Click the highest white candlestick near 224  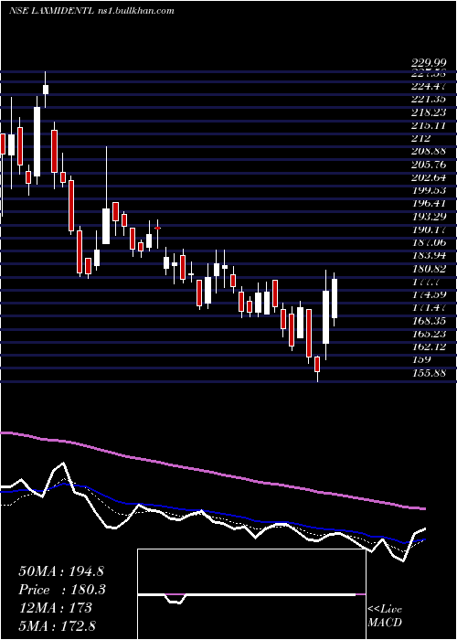click(46, 90)
